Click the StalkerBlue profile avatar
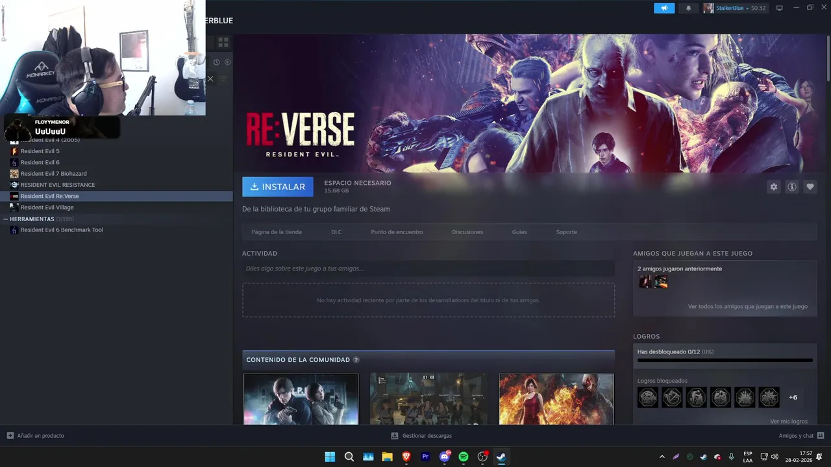 point(708,8)
